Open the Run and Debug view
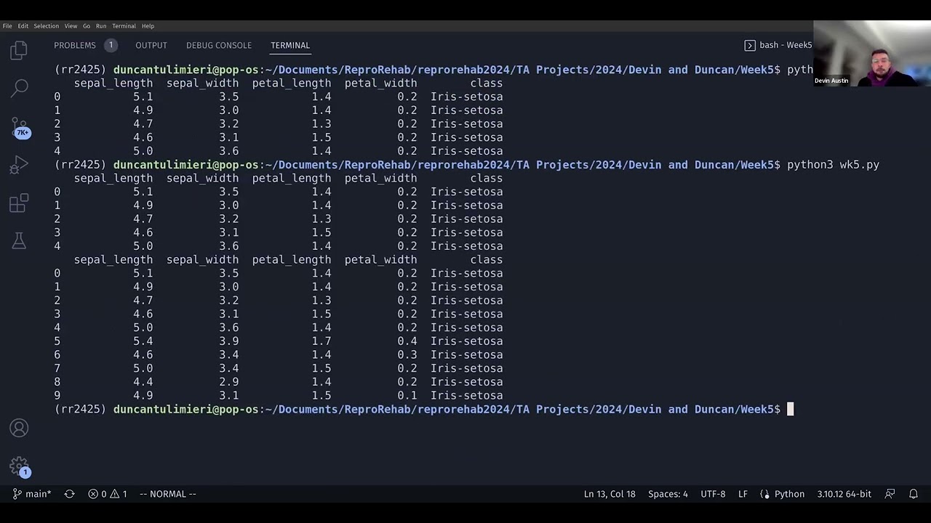Viewport: 931px width, 523px height. [x=19, y=166]
